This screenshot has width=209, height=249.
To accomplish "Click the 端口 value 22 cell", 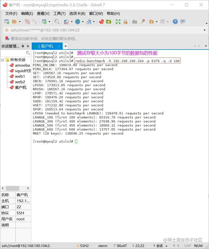I will click(x=23, y=207).
